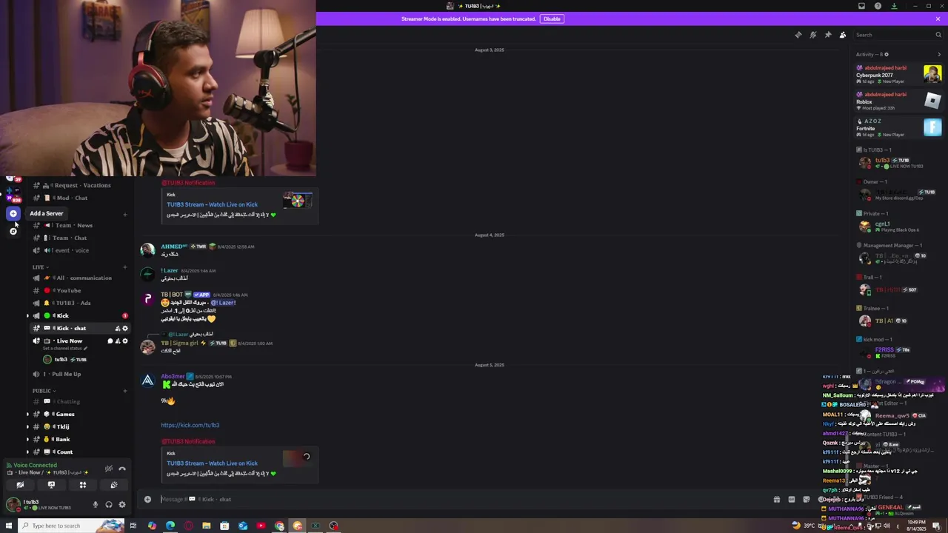This screenshot has width=948, height=533.
Task: Open Discord help question mark icon
Action: pos(878,6)
